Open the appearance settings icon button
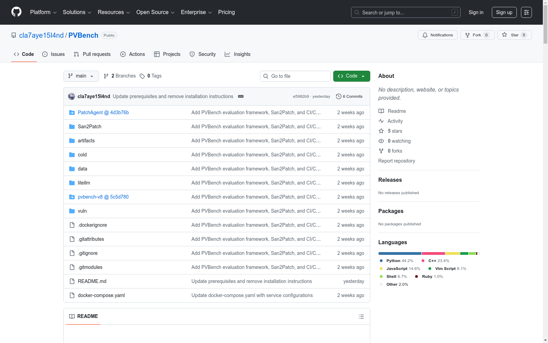 click(526, 12)
